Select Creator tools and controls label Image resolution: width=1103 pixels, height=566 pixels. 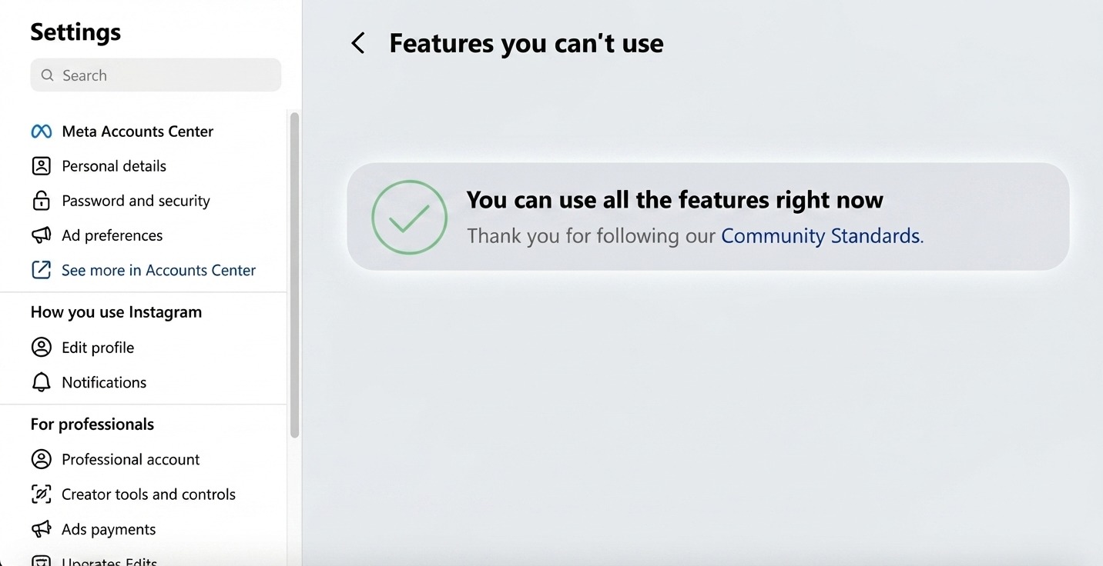pyautogui.click(x=149, y=494)
